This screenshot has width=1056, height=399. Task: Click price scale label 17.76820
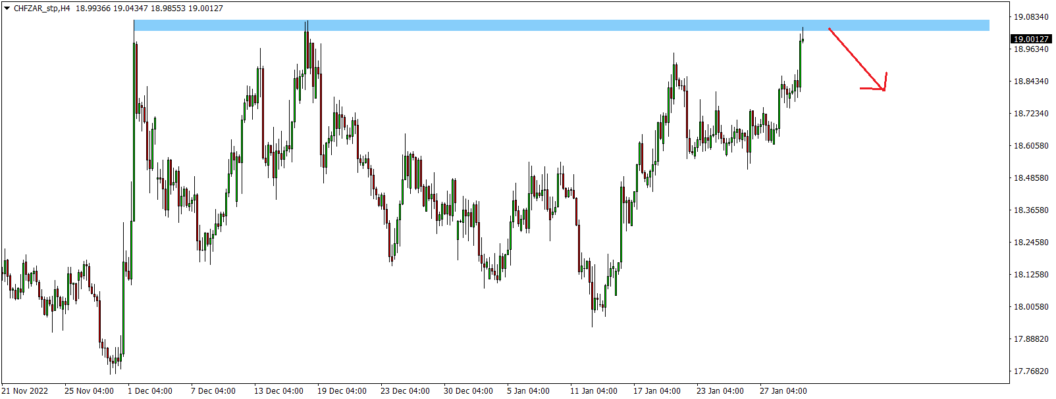(1031, 371)
